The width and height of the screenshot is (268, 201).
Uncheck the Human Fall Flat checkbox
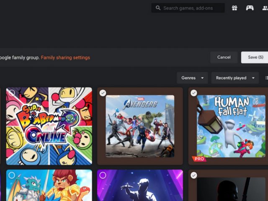point(194,93)
